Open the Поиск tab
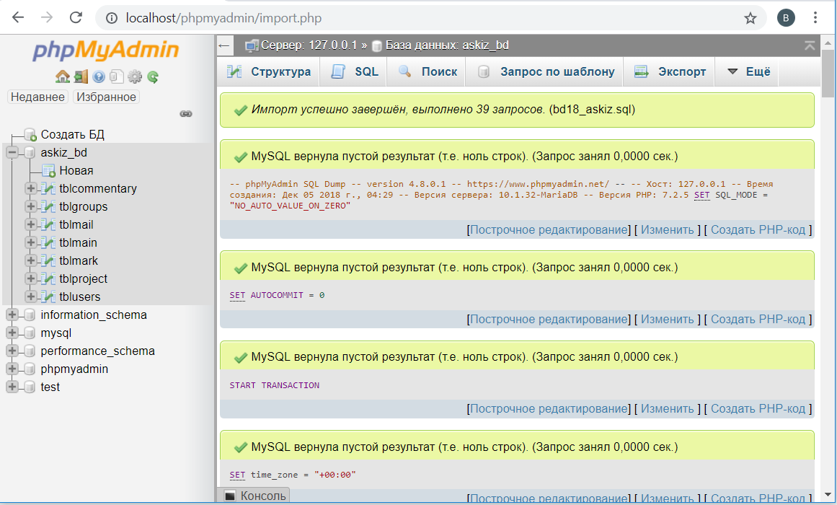 pyautogui.click(x=427, y=71)
